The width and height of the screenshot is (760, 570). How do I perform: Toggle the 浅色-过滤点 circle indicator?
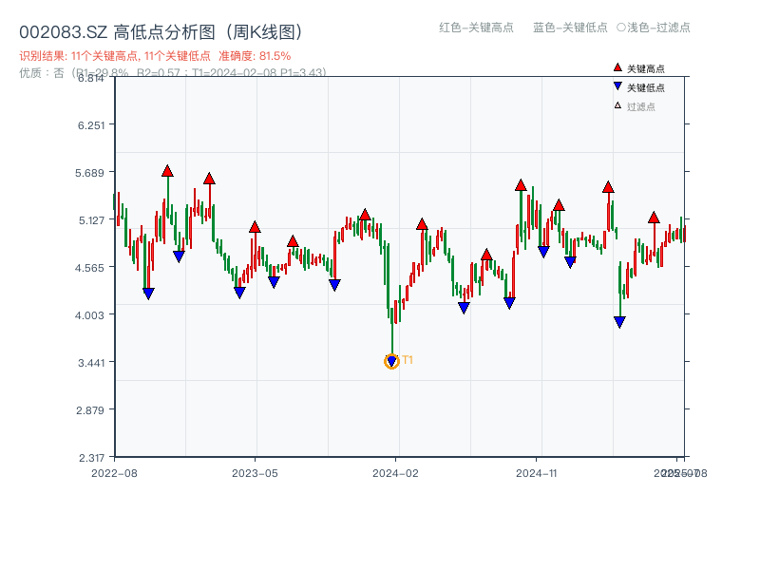coord(621,28)
